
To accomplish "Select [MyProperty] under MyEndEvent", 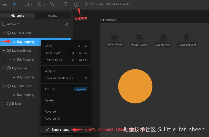I will [x=27, y=77].
